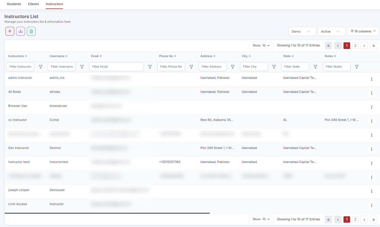Click page 1 in top pagination
Viewport: 380px width, 227px height.
(347, 46)
